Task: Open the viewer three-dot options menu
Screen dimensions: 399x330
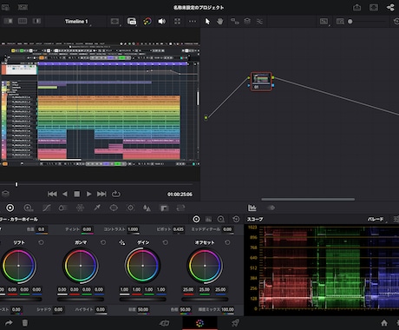Action: click(193, 22)
